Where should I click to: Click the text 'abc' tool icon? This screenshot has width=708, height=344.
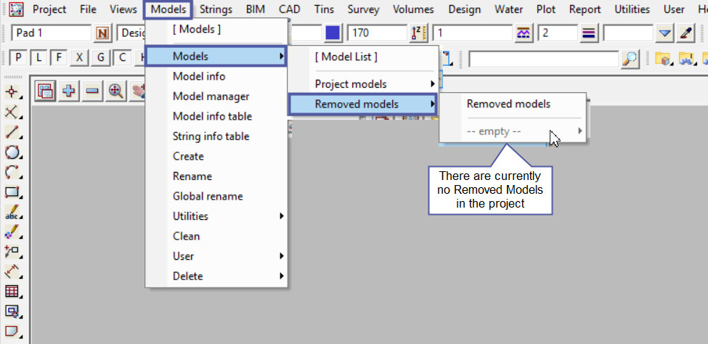[12, 213]
